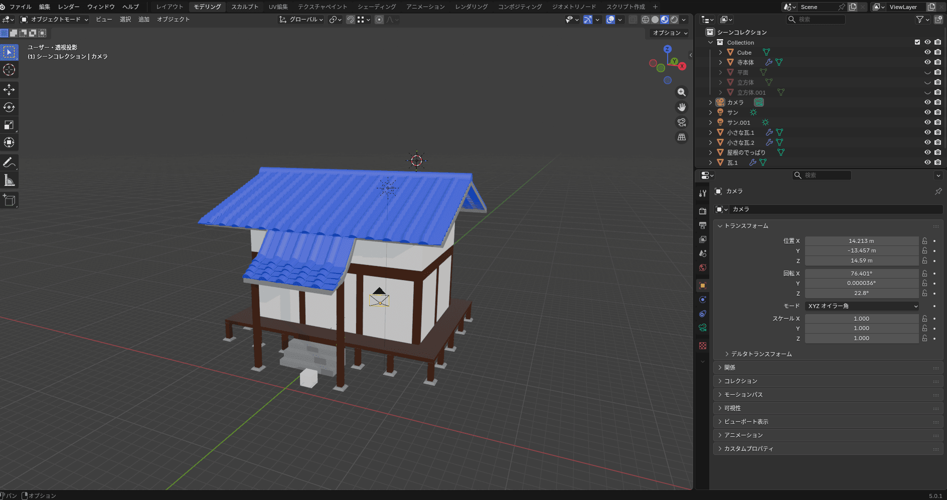
Task: Switch to orthographic grid view icon
Action: [x=682, y=137]
